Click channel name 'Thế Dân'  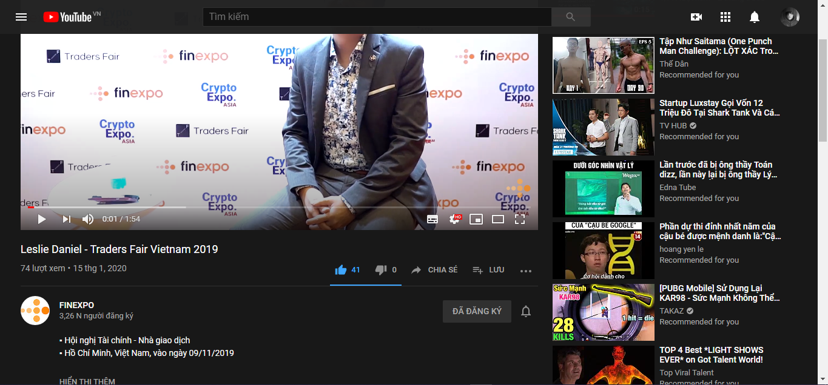tap(674, 64)
